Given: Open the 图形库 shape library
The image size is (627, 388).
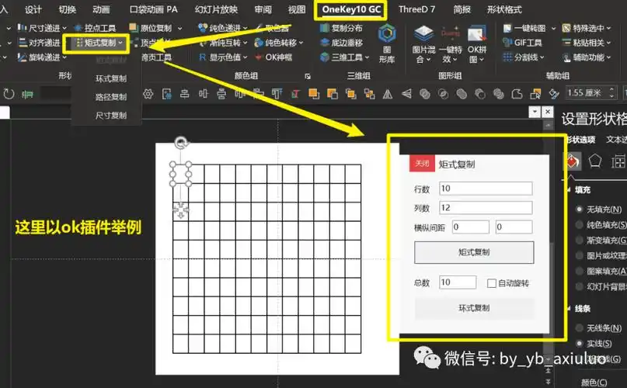Looking at the screenshot, I should click(387, 43).
